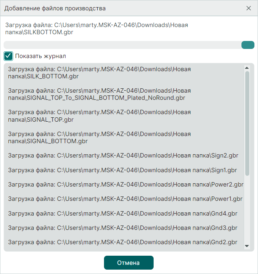258x274 pixels.
Task: Click the Добавление файлов производства title text
Action: coord(55,8)
